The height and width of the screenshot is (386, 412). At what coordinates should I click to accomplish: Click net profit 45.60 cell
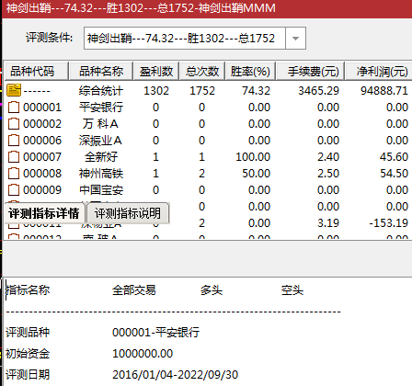coord(394,157)
